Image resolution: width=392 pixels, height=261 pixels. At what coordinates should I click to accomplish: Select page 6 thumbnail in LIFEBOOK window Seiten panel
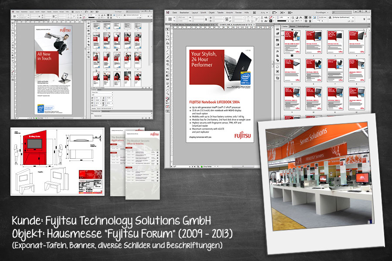314,70
